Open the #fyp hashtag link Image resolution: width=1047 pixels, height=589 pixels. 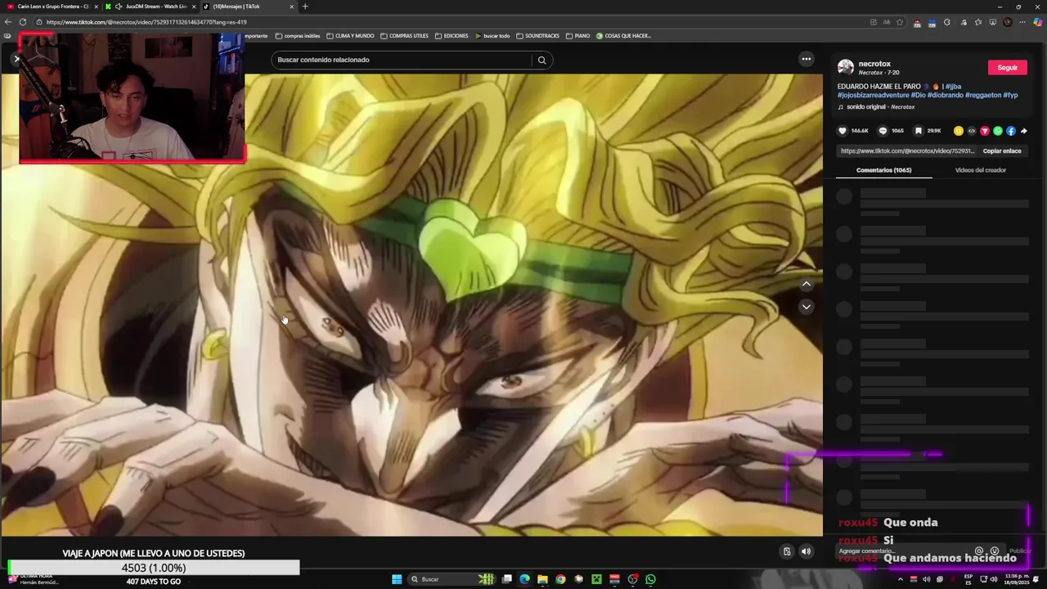[1011, 96]
